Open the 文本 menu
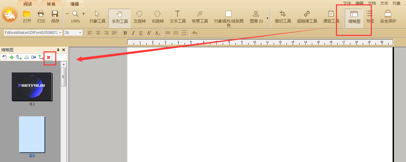 (384, 3)
